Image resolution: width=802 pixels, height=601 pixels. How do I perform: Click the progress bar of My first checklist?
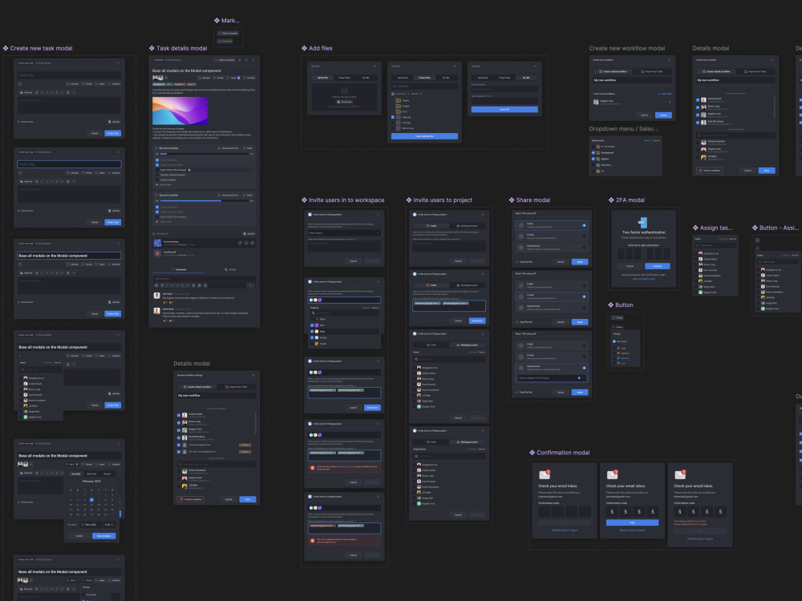tap(205, 154)
